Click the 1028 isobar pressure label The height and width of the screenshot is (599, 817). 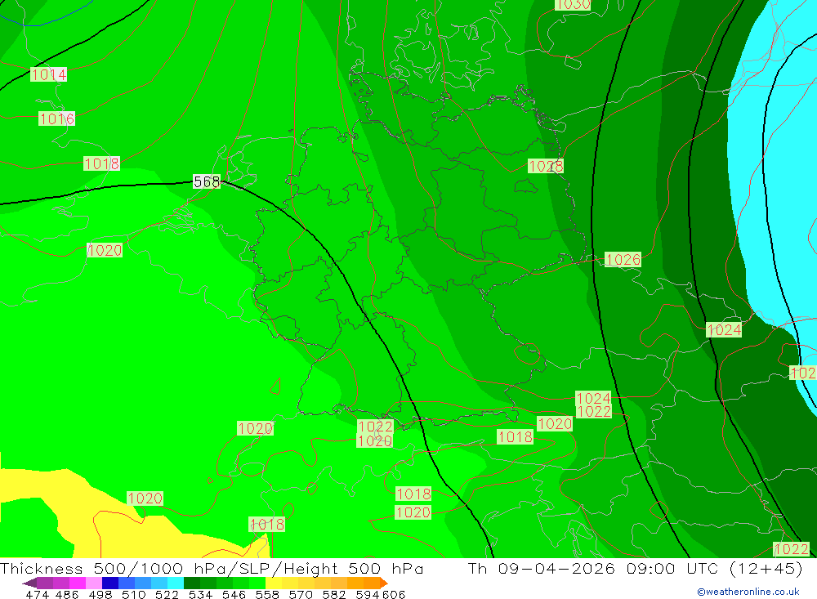[546, 167]
